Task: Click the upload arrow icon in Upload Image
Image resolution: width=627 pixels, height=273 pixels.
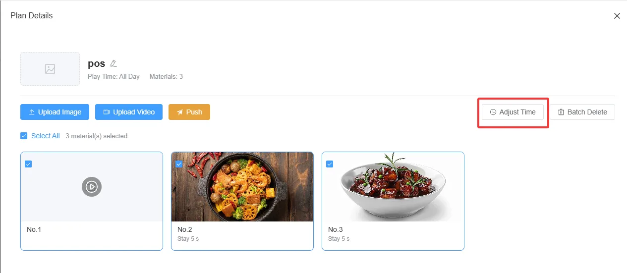Action: pos(32,112)
